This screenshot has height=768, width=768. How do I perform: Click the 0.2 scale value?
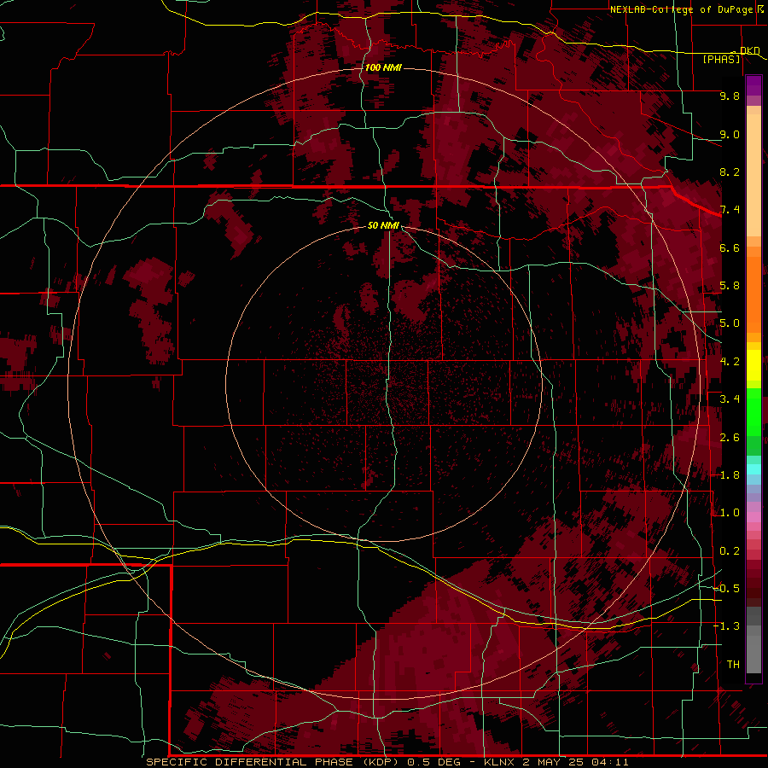coord(730,551)
